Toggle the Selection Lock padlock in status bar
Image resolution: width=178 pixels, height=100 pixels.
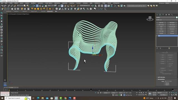[x=98, y=93]
